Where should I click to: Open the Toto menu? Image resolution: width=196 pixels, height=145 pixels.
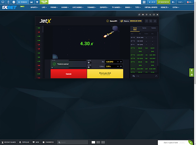(x=138, y=7)
